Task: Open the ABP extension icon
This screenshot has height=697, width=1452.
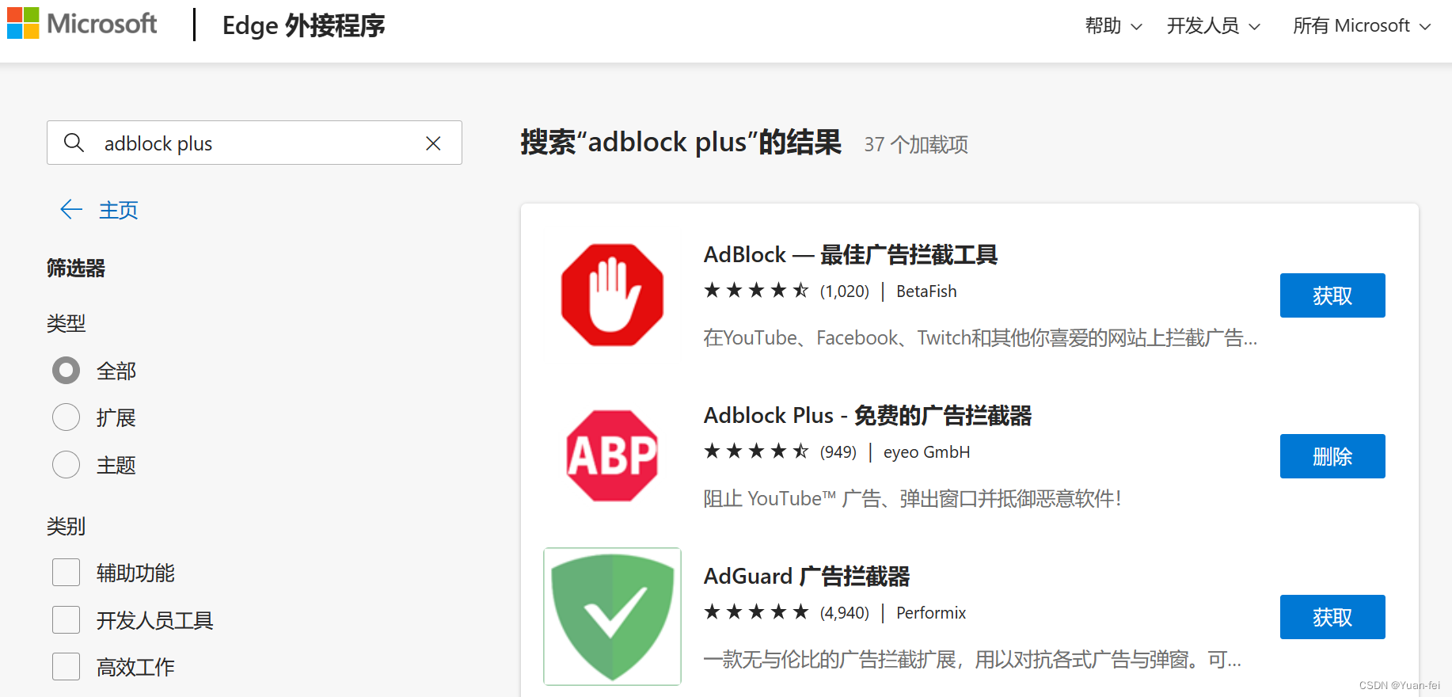Action: (612, 455)
